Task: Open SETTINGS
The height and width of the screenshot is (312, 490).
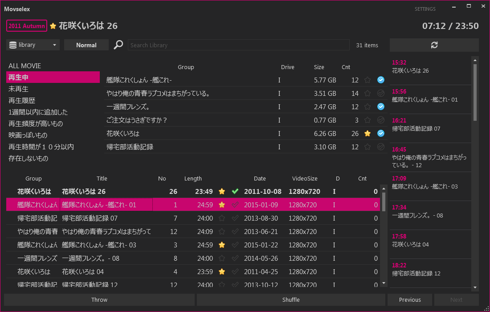Action: [x=425, y=9]
